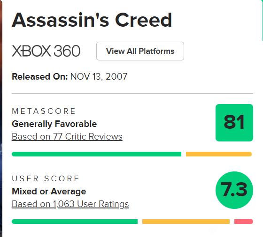This screenshot has width=263, height=237.
Task: Click the horizontal divider below release date
Action: click(x=132, y=94)
